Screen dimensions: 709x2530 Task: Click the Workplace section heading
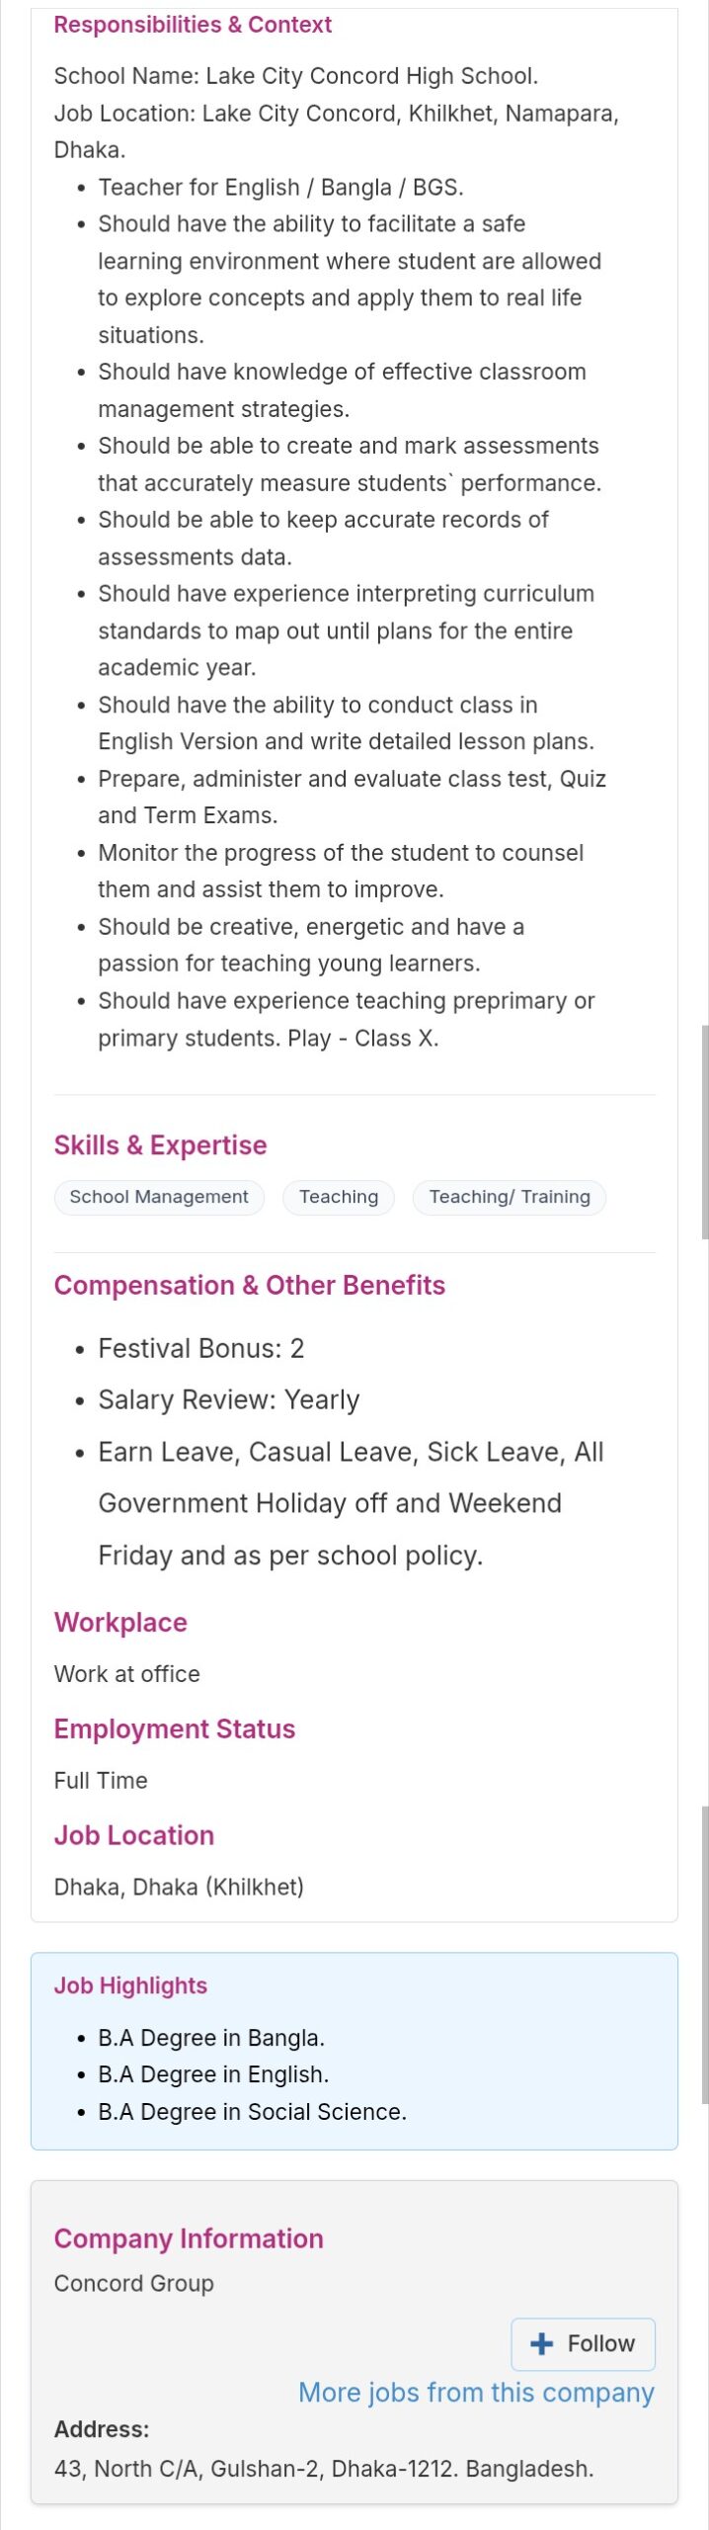click(120, 1623)
